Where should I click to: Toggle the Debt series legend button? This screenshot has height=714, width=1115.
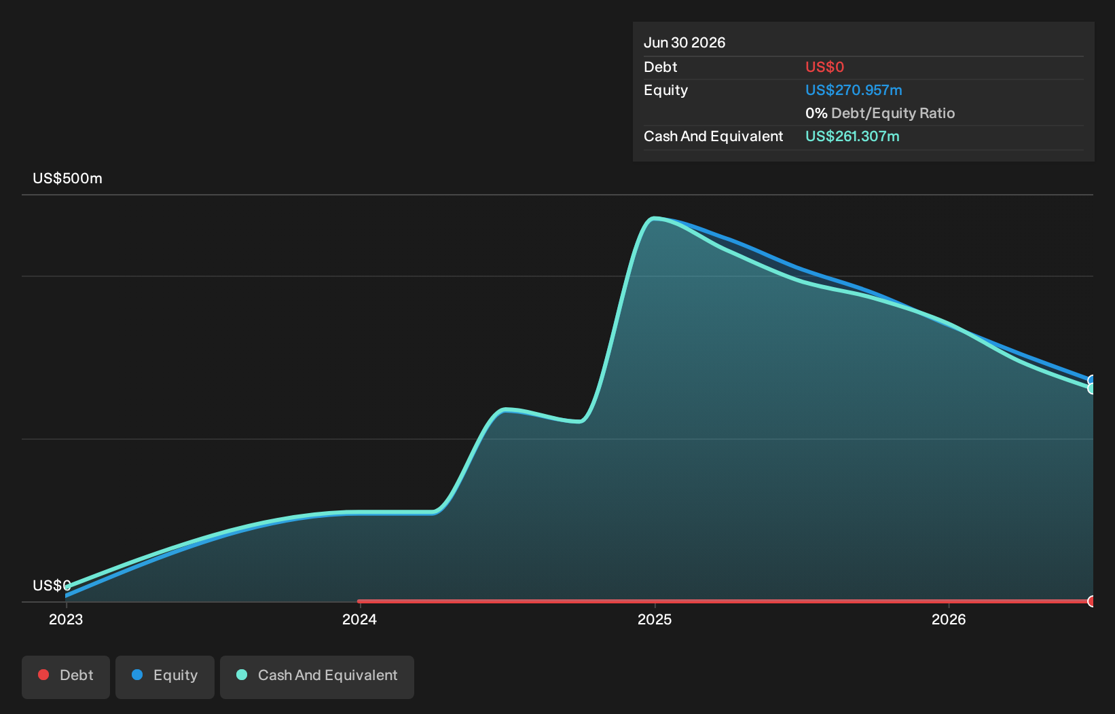click(66, 677)
